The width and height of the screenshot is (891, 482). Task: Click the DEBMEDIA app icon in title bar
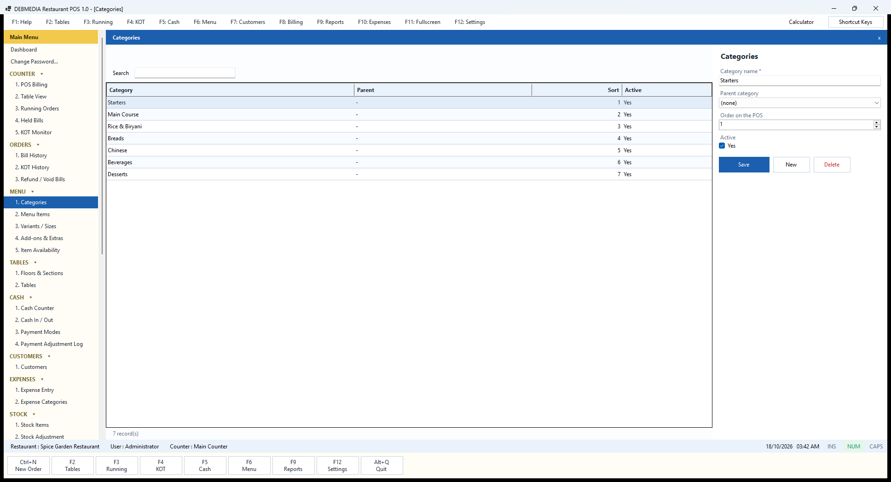(8, 9)
